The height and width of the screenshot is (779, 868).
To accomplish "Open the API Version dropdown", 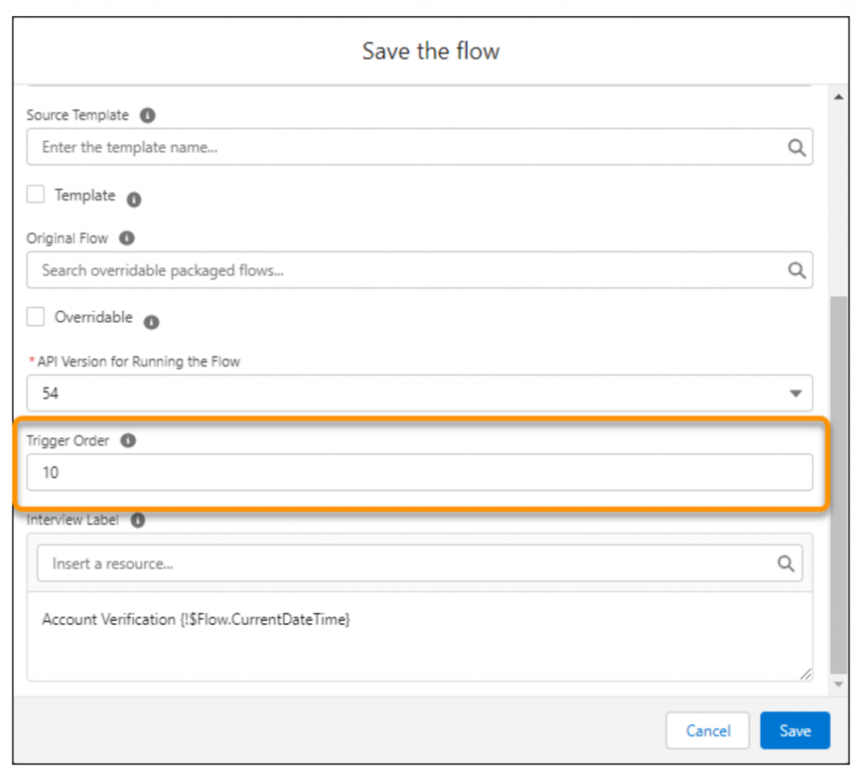I will pos(419,394).
